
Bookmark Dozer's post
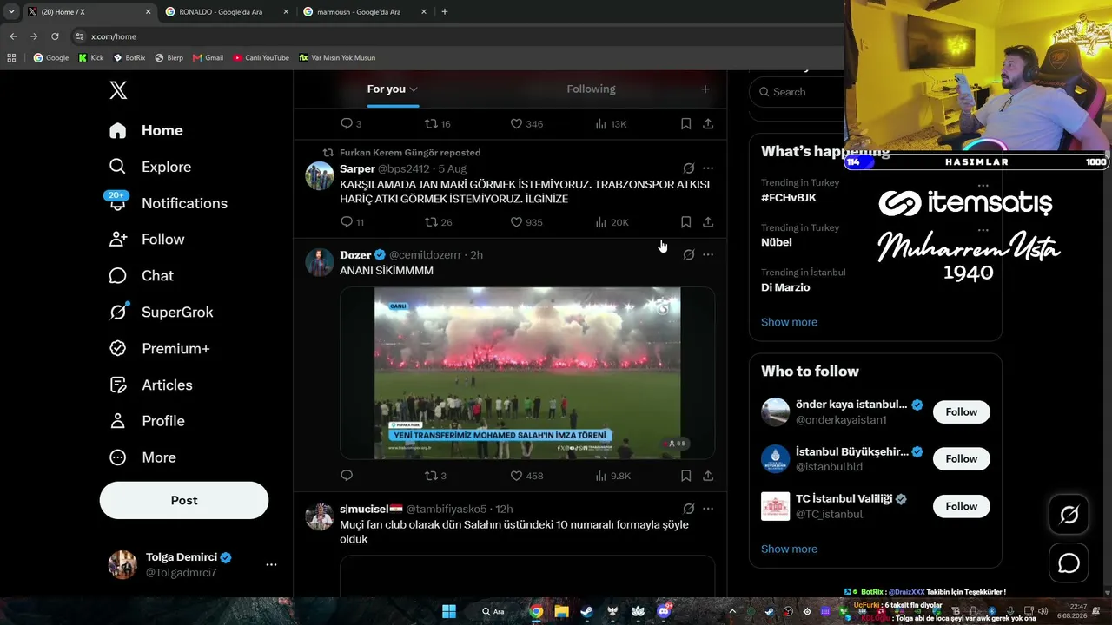click(685, 476)
